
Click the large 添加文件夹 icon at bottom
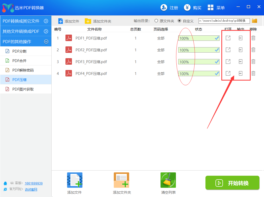point(121,180)
